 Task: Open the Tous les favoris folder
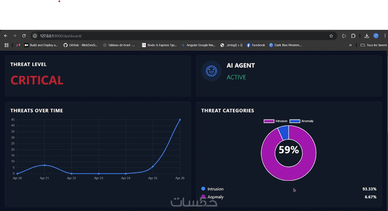373,45
